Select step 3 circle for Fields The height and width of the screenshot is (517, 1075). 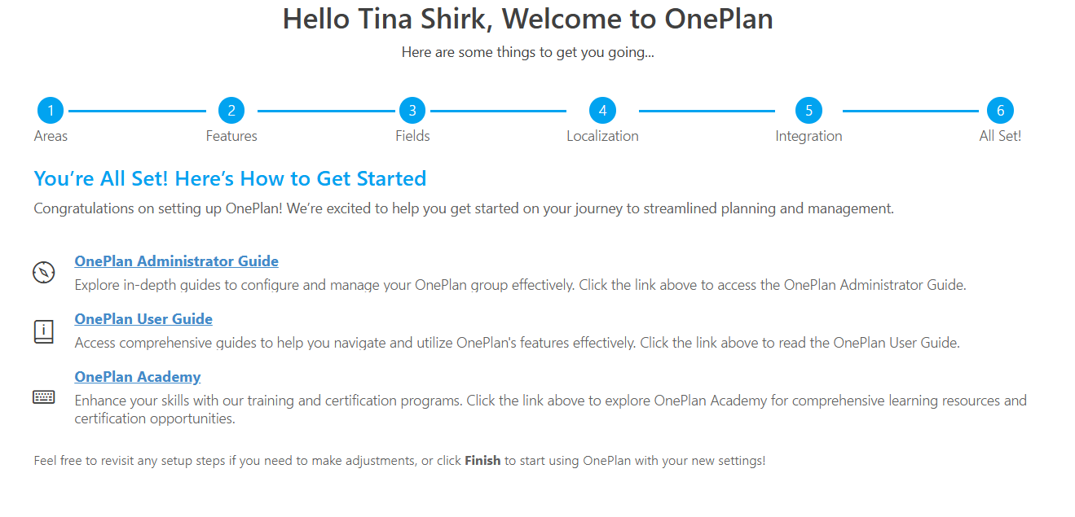[x=412, y=111]
